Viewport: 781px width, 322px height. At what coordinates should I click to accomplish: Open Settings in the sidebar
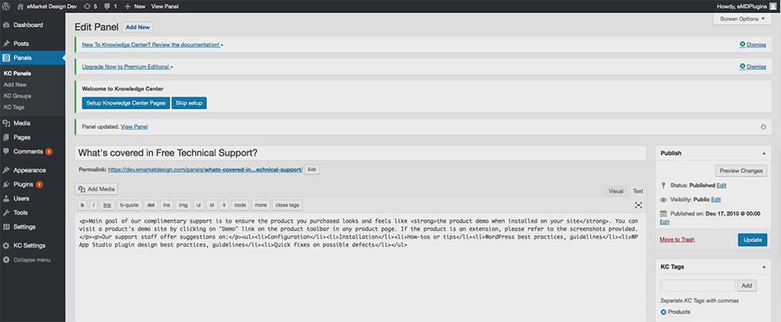(24, 227)
